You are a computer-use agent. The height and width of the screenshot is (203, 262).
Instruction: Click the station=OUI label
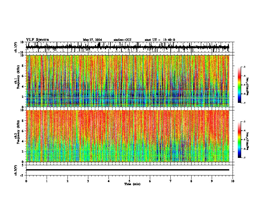[122, 40]
